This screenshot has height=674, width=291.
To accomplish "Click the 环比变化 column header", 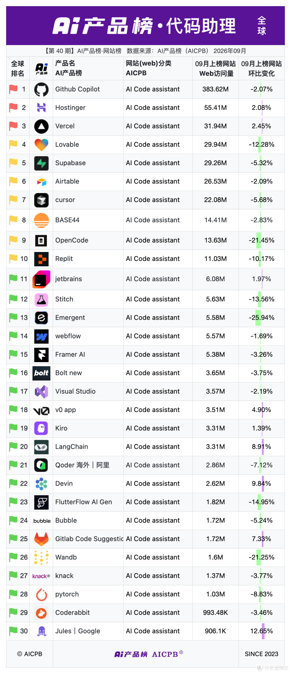I will click(261, 69).
